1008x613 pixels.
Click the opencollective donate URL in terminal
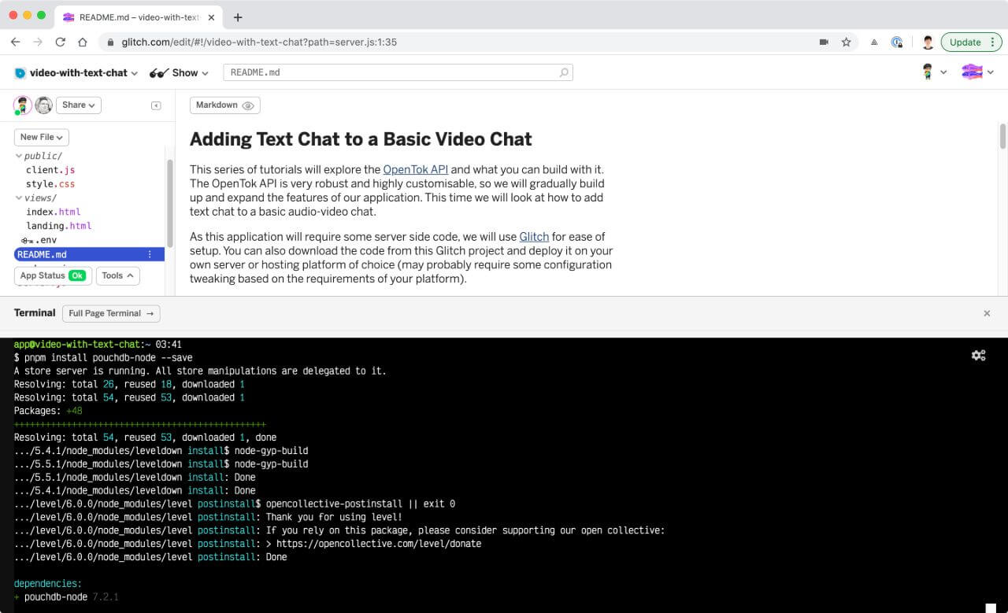[x=379, y=544]
